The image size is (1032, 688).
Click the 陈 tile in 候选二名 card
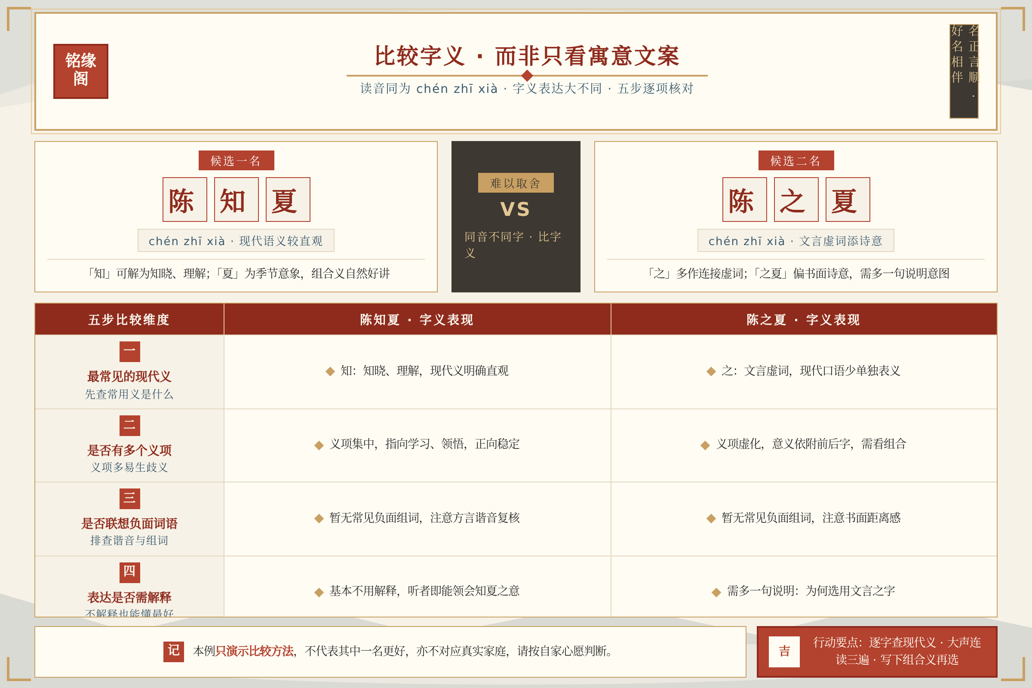pos(745,200)
